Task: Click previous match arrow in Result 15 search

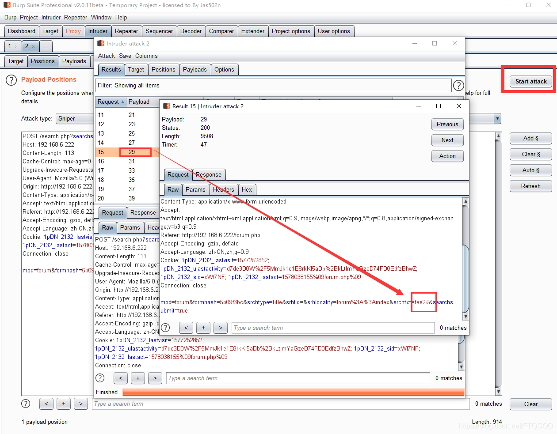Action: pyautogui.click(x=186, y=328)
